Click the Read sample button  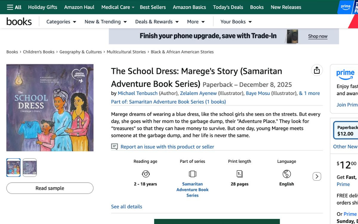(x=50, y=188)
